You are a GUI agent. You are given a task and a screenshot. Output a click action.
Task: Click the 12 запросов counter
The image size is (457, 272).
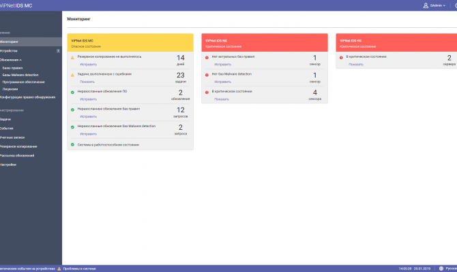click(181, 112)
